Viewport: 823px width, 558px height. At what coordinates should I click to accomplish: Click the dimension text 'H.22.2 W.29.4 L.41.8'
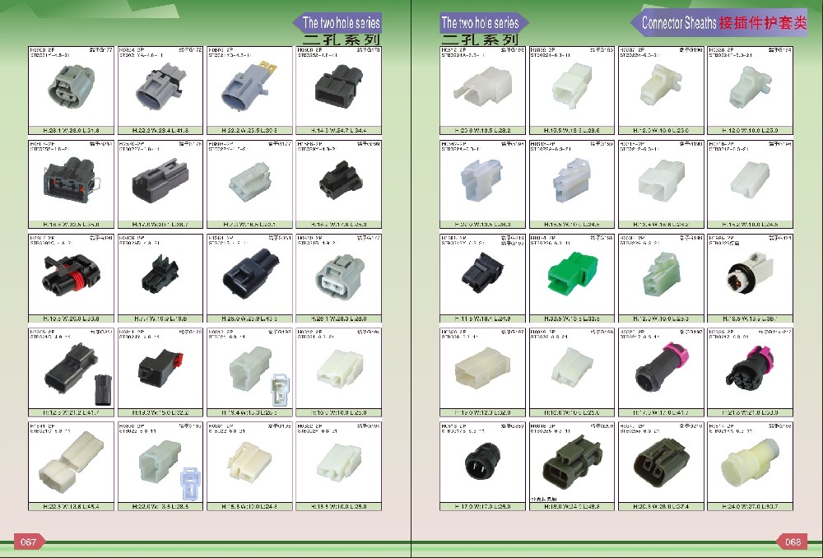tap(160, 130)
